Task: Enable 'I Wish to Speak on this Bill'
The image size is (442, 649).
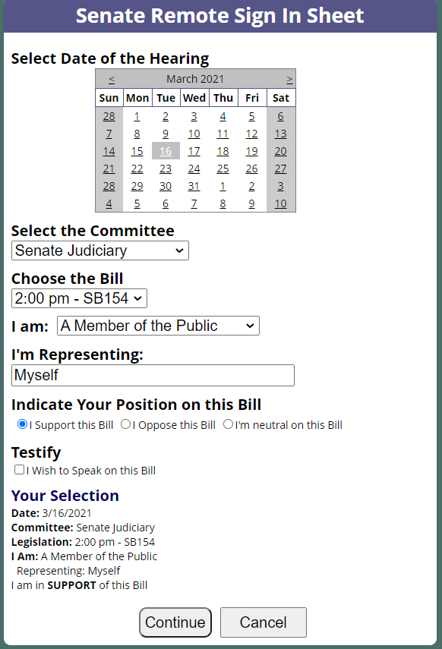Action: pos(18,470)
